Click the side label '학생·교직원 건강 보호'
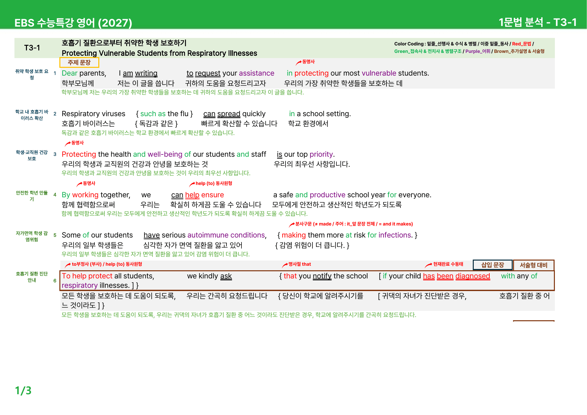The image size is (587, 415). pyautogui.click(x=32, y=155)
